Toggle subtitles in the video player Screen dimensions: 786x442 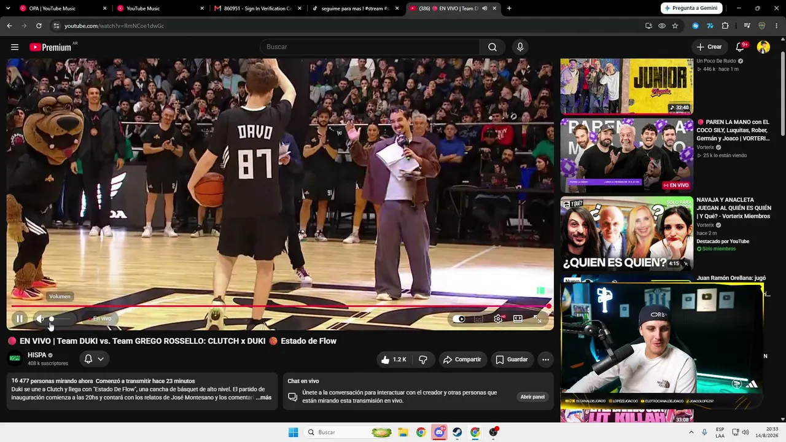pos(478,319)
